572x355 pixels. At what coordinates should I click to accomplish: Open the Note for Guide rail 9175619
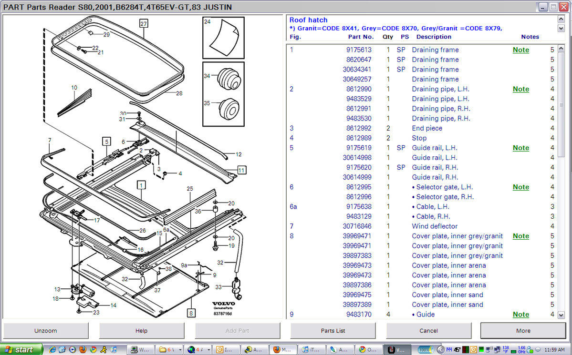click(x=520, y=148)
